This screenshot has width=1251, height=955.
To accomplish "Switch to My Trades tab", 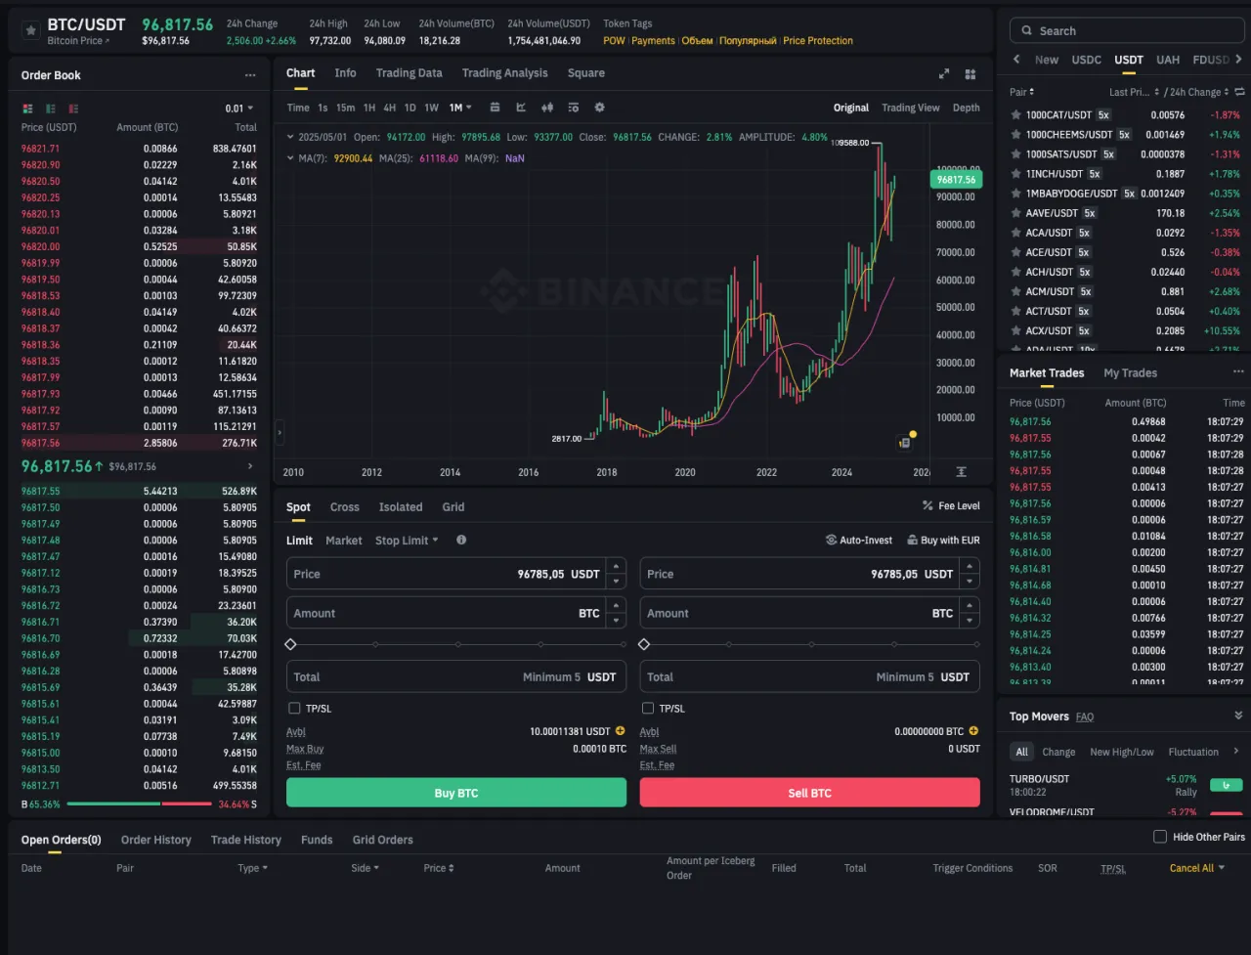I will (x=1130, y=373).
